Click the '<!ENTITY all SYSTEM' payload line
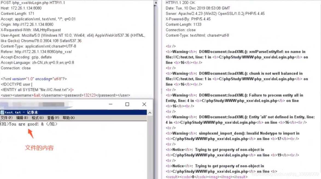Screen dimensions: 321x179 (x=37, y=90)
